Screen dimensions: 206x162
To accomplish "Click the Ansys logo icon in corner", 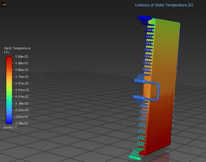I will 3,5.
